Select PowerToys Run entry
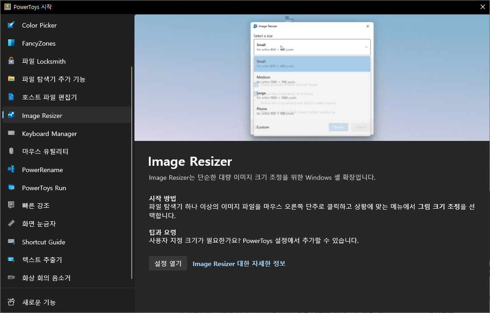 coord(67,188)
